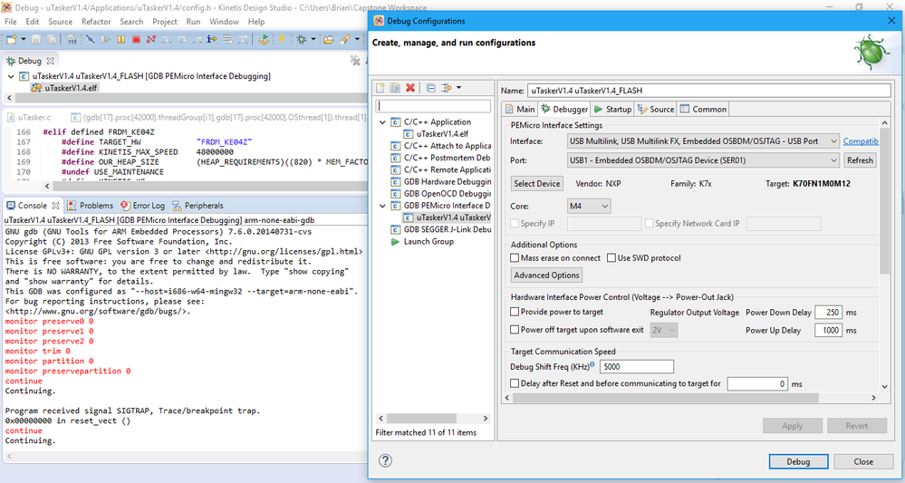Open the Core M4 dropdown
The width and height of the screenshot is (905, 483).
tap(589, 206)
